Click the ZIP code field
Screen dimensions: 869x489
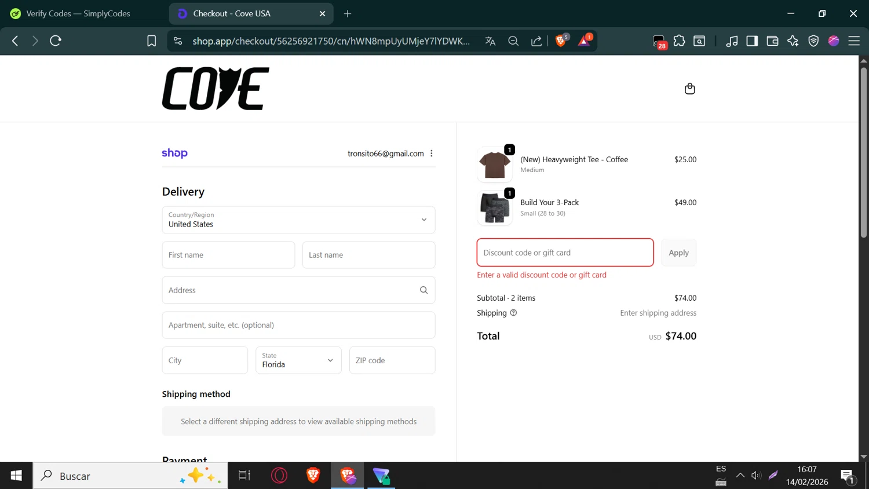(392, 360)
